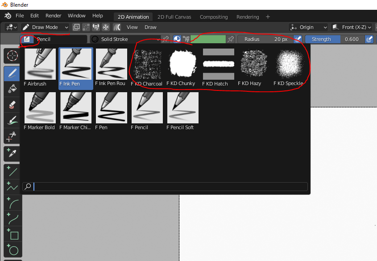Select the Fill bucket tool

click(x=12, y=89)
